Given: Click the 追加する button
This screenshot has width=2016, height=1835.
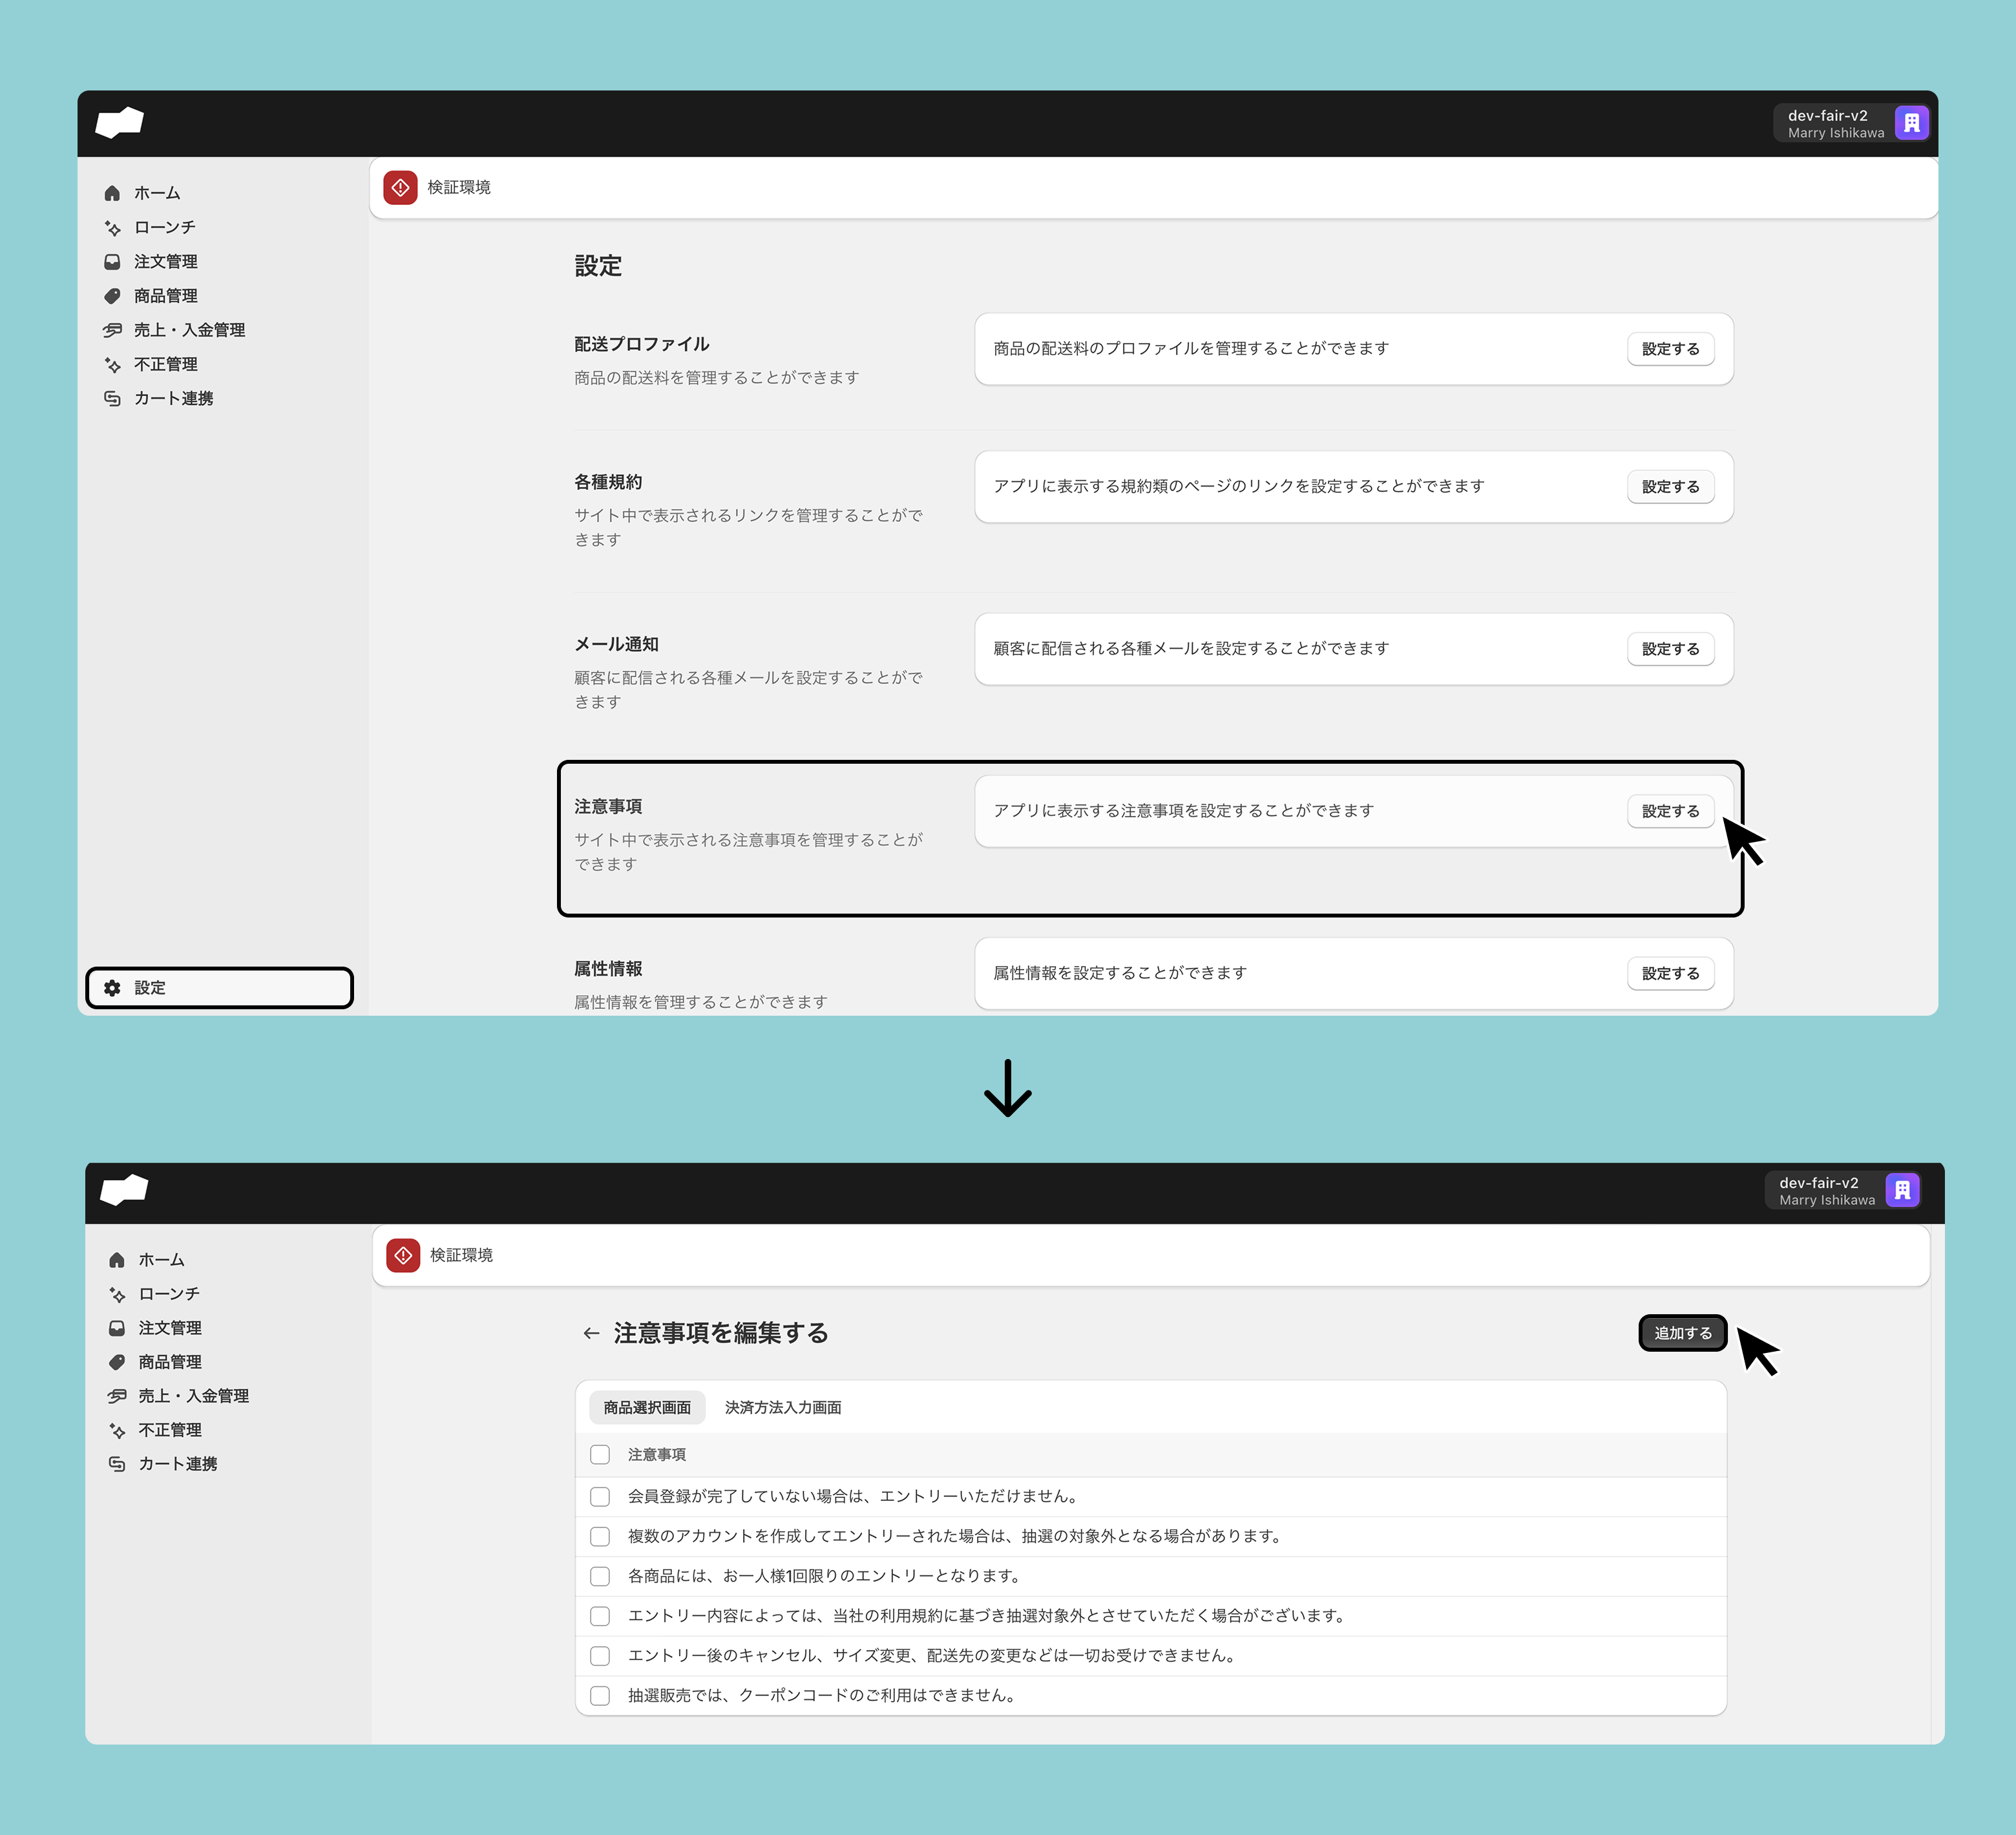Looking at the screenshot, I should point(1682,1333).
